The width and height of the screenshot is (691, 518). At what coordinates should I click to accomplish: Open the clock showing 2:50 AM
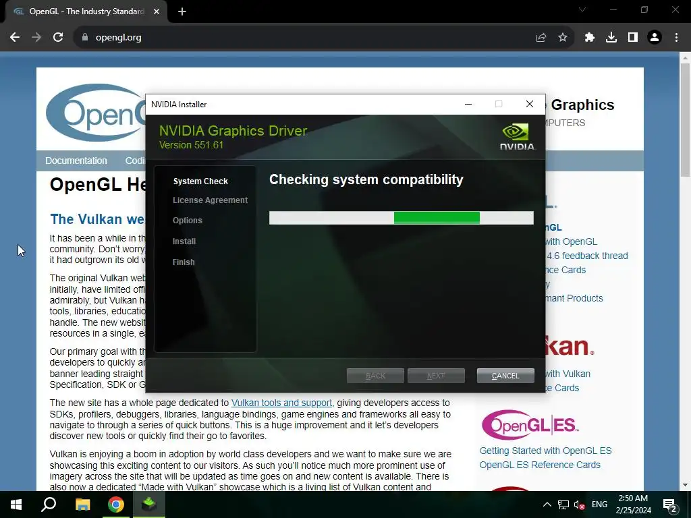(633, 505)
